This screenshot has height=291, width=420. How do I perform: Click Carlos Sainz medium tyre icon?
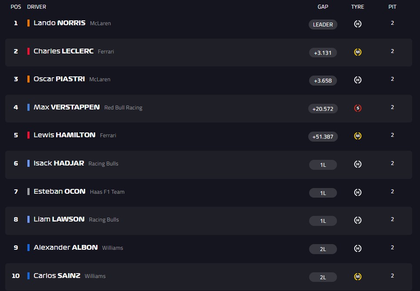pyautogui.click(x=357, y=277)
